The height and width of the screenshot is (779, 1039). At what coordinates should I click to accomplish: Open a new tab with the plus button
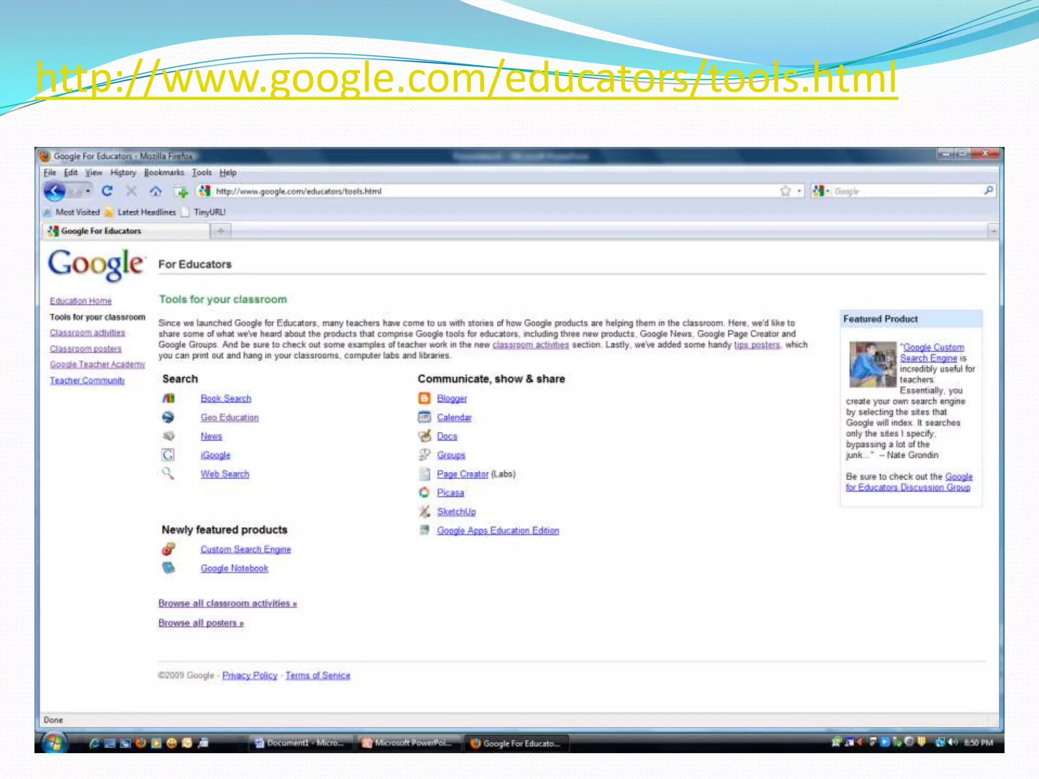point(221,231)
